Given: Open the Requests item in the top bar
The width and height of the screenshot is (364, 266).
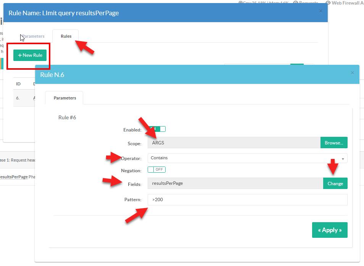Looking at the screenshot, I should [305, 3].
